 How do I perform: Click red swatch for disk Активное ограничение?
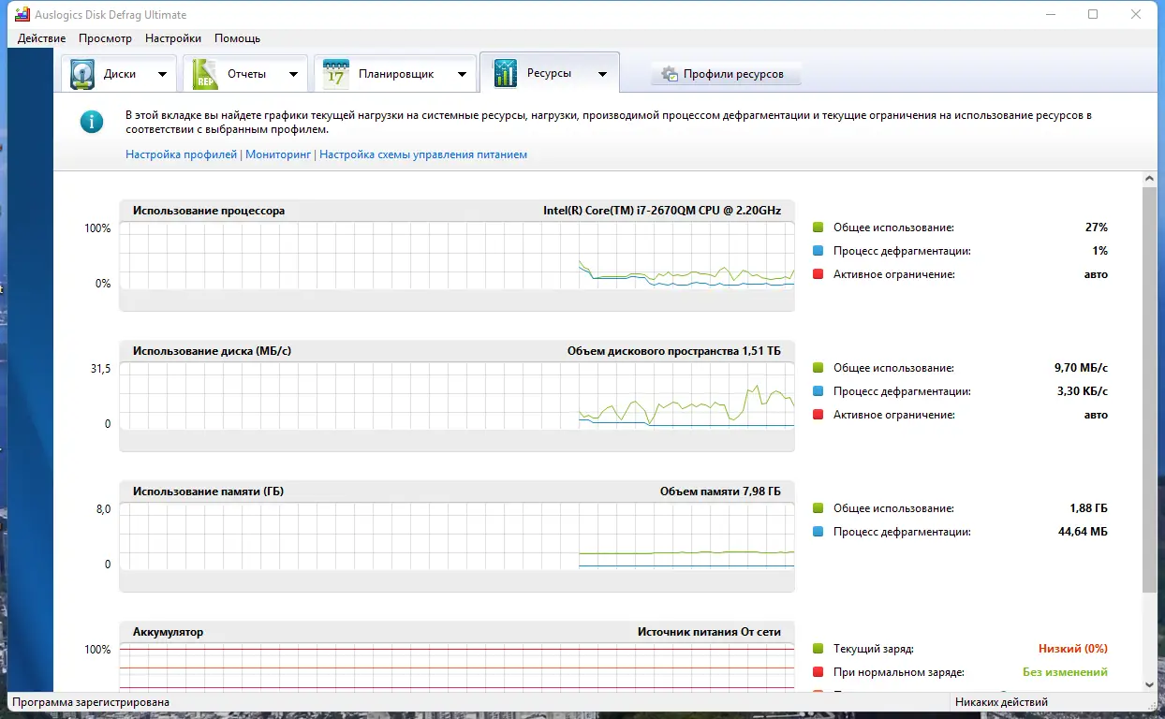point(818,415)
